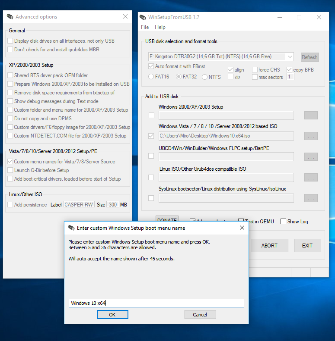Click the EXIT button
This screenshot has width=335, height=341.
coord(307,246)
